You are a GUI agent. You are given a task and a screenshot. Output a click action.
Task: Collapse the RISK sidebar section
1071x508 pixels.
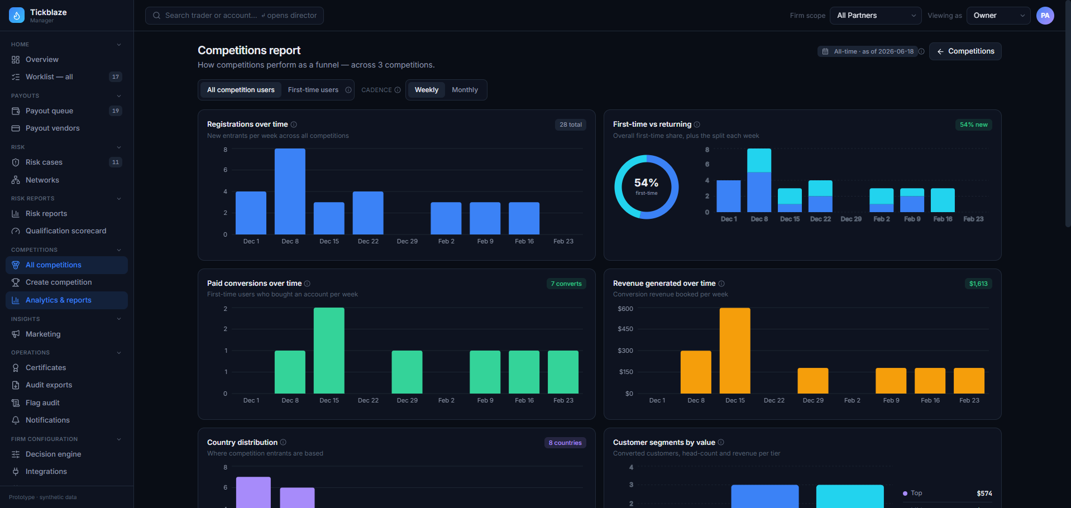tap(119, 147)
